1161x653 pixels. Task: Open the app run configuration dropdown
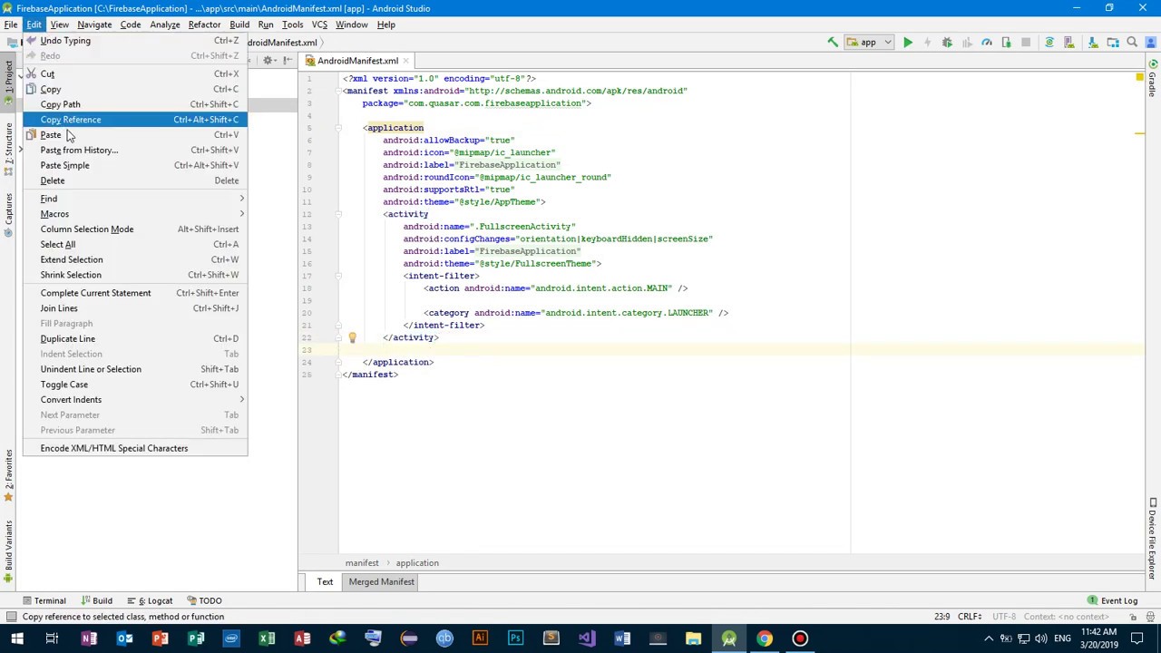(x=871, y=43)
